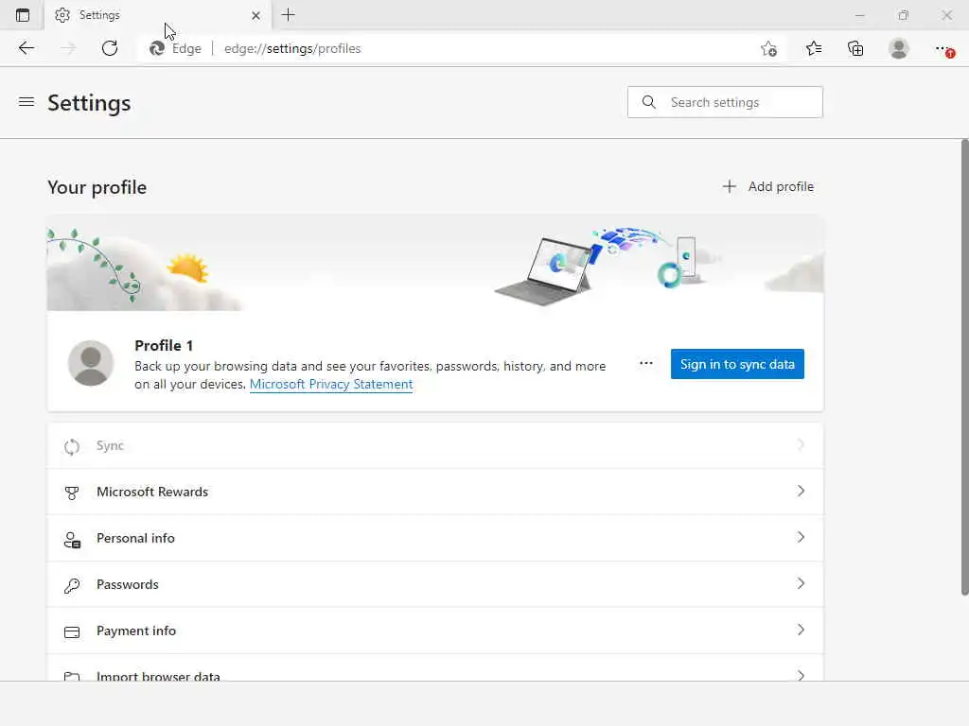The image size is (969, 726).
Task: Add this page to favorites star icon
Action: pyautogui.click(x=768, y=48)
